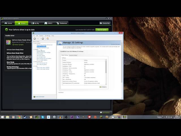Switch to the My Rig tab
Screen dimensions: 181x136
pyautogui.click(x=35, y=23)
